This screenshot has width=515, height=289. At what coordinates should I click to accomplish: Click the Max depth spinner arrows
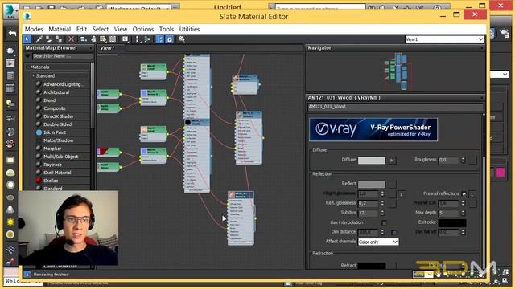coord(463,213)
